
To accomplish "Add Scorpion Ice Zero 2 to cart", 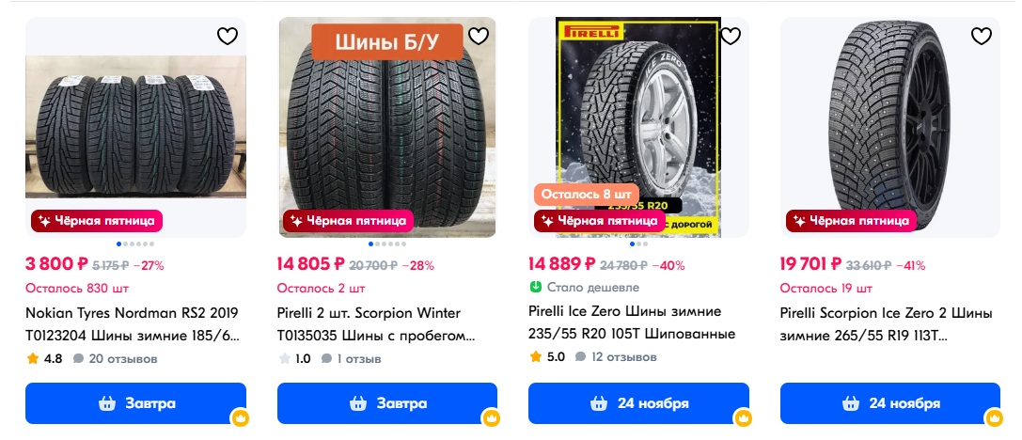I will (889, 403).
